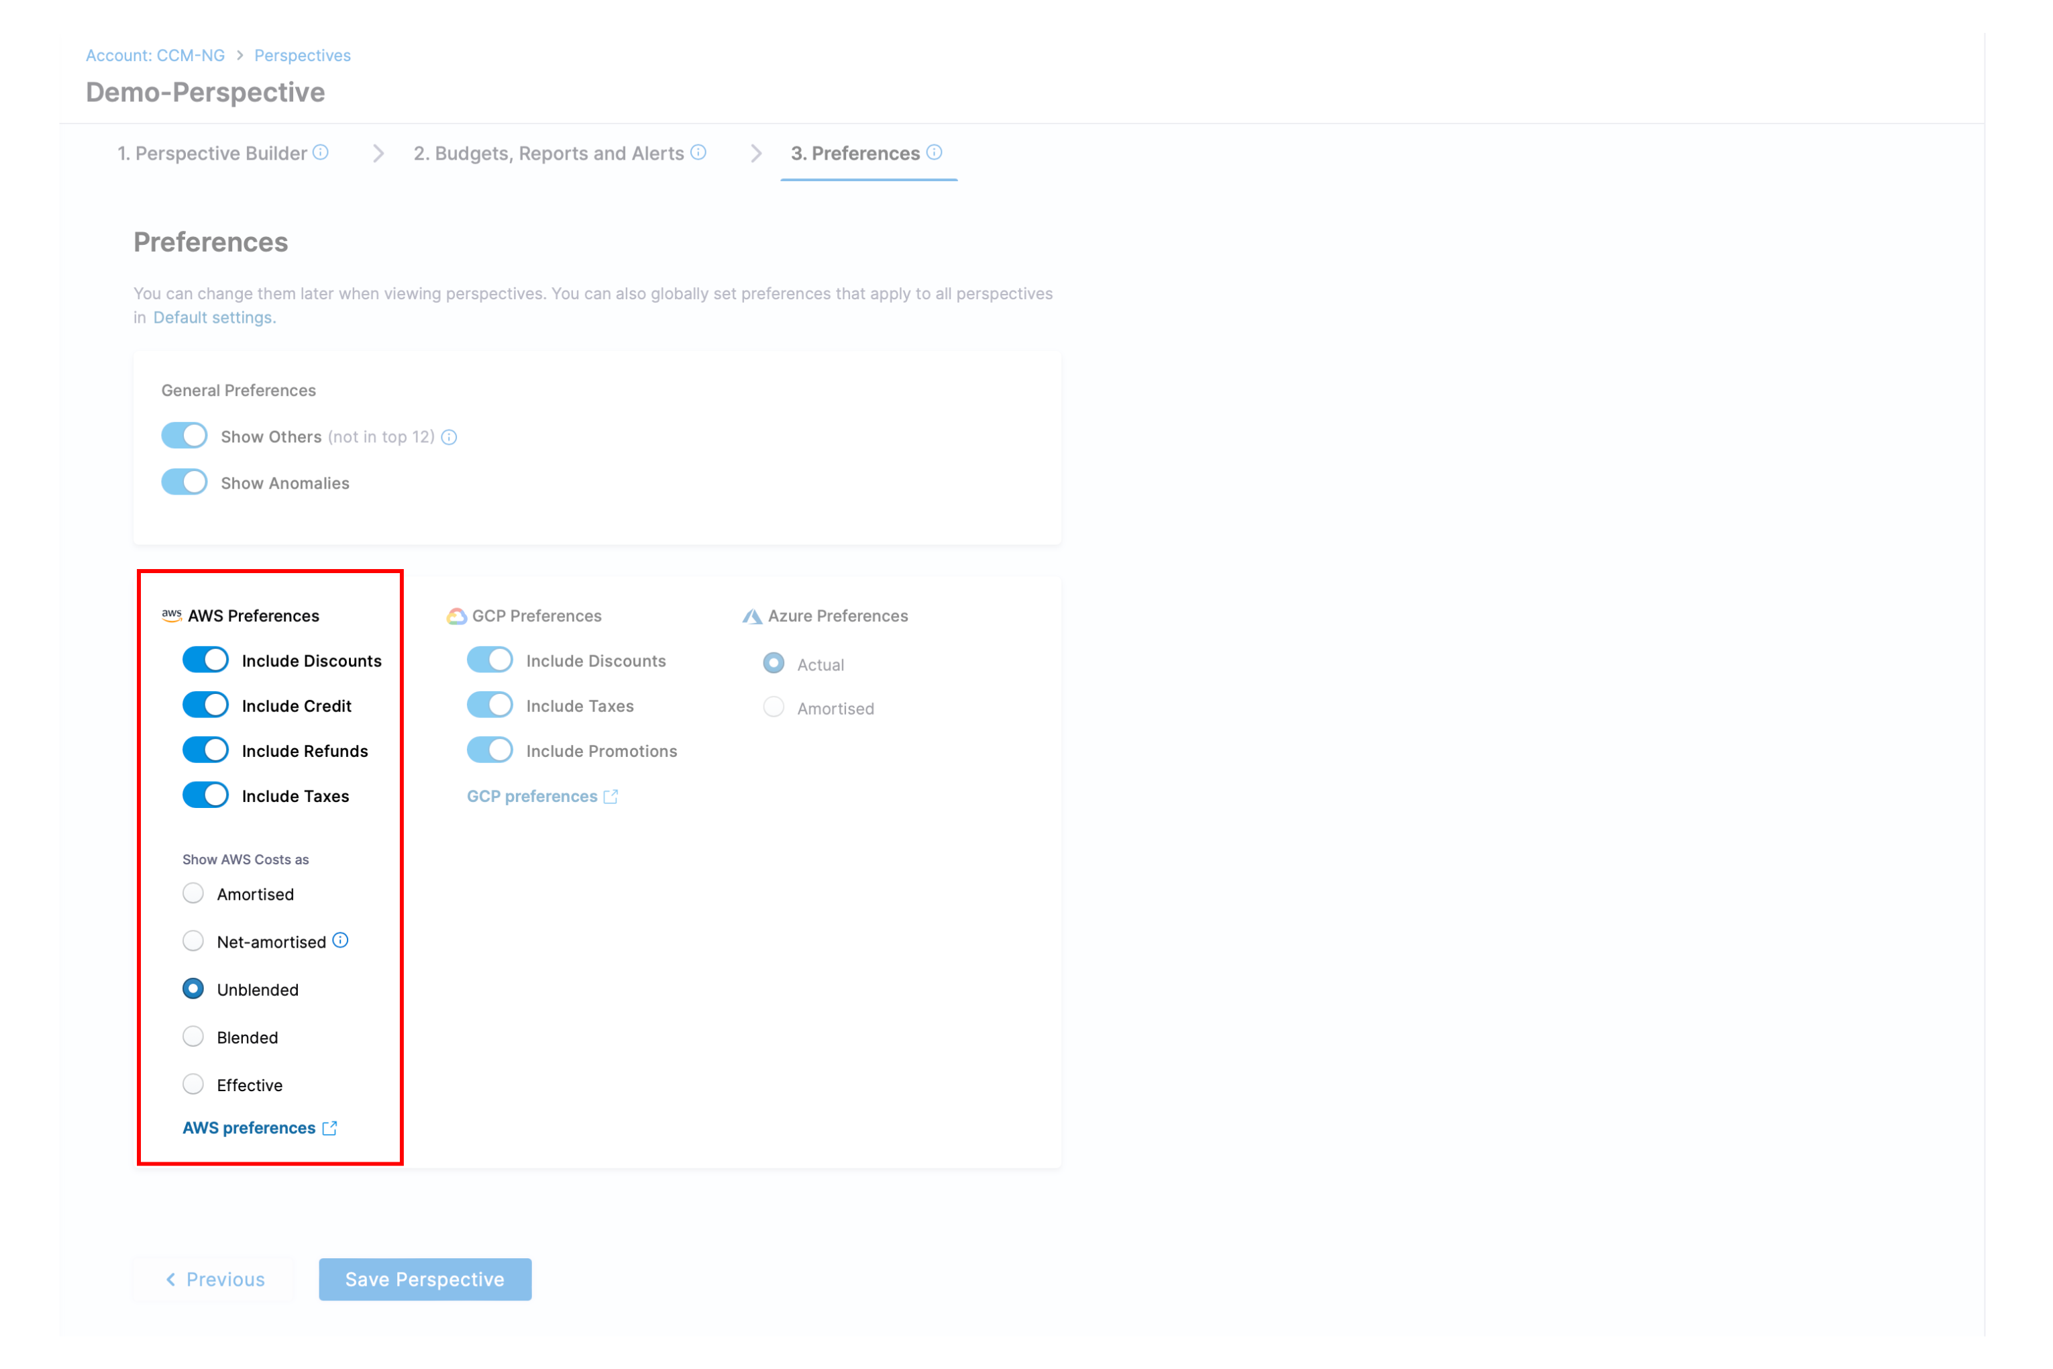Screen dimensions: 2053x1369
Task: Open the Default settings link
Action: 214,318
